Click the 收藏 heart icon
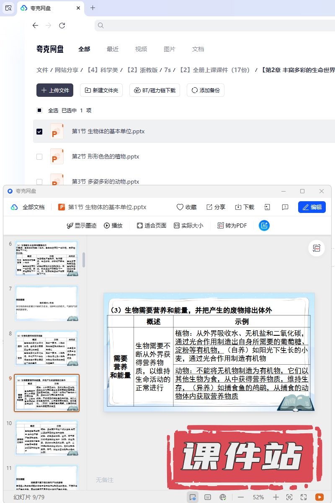335x503 pixels. coord(180,207)
